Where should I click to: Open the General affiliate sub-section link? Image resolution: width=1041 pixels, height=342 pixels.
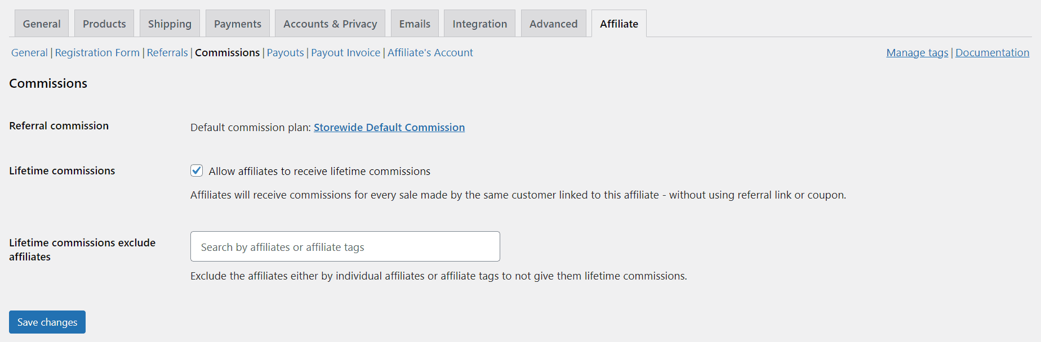(29, 52)
